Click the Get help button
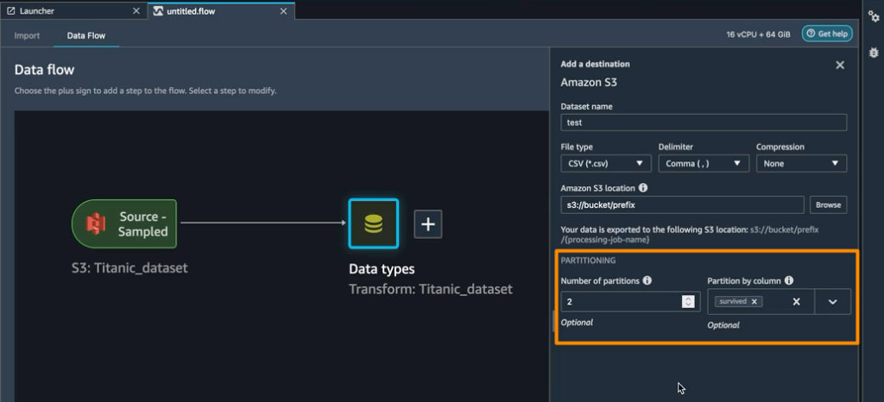Image resolution: width=884 pixels, height=402 pixels. 827,34
